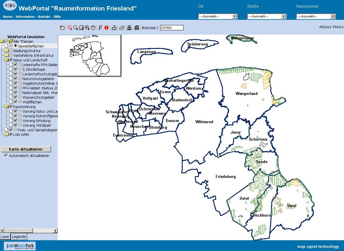Uncheck the Waldflächen layer checkbox
This screenshot has width=344, height=251.
pos(16,102)
